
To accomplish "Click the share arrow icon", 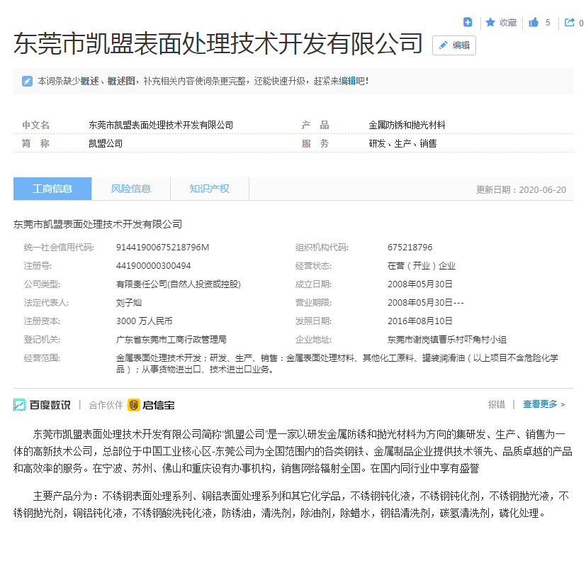I will coord(570,23).
